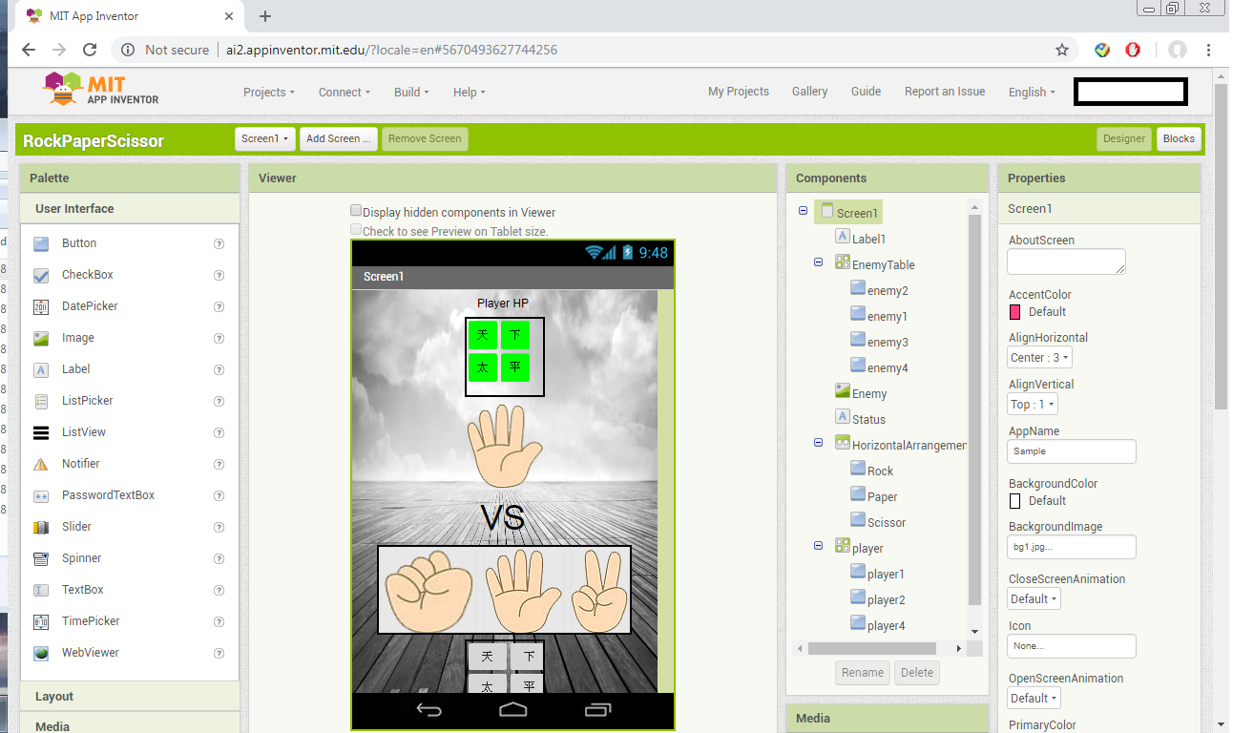
Task: Click the Label palette icon
Action: coord(41,369)
